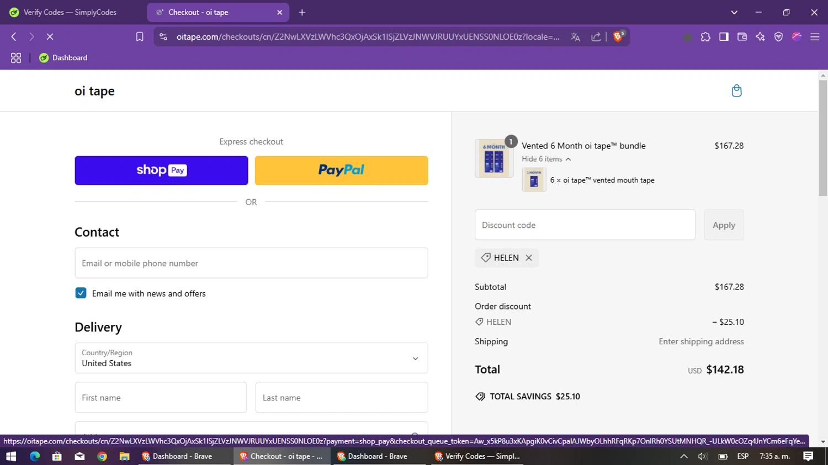
Task: Launch Google Chrome from the taskbar
Action: coord(102,456)
